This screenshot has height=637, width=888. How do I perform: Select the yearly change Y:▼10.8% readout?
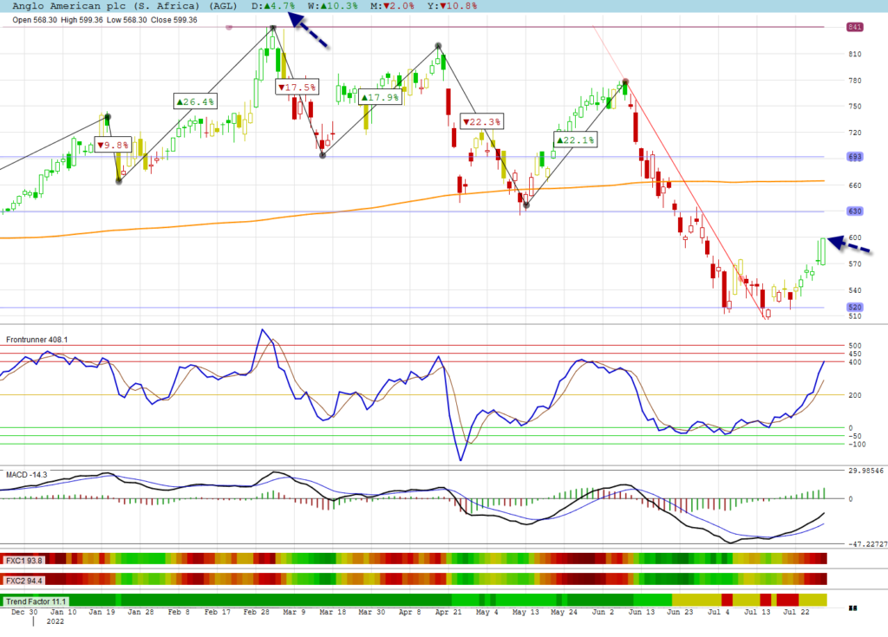453,6
